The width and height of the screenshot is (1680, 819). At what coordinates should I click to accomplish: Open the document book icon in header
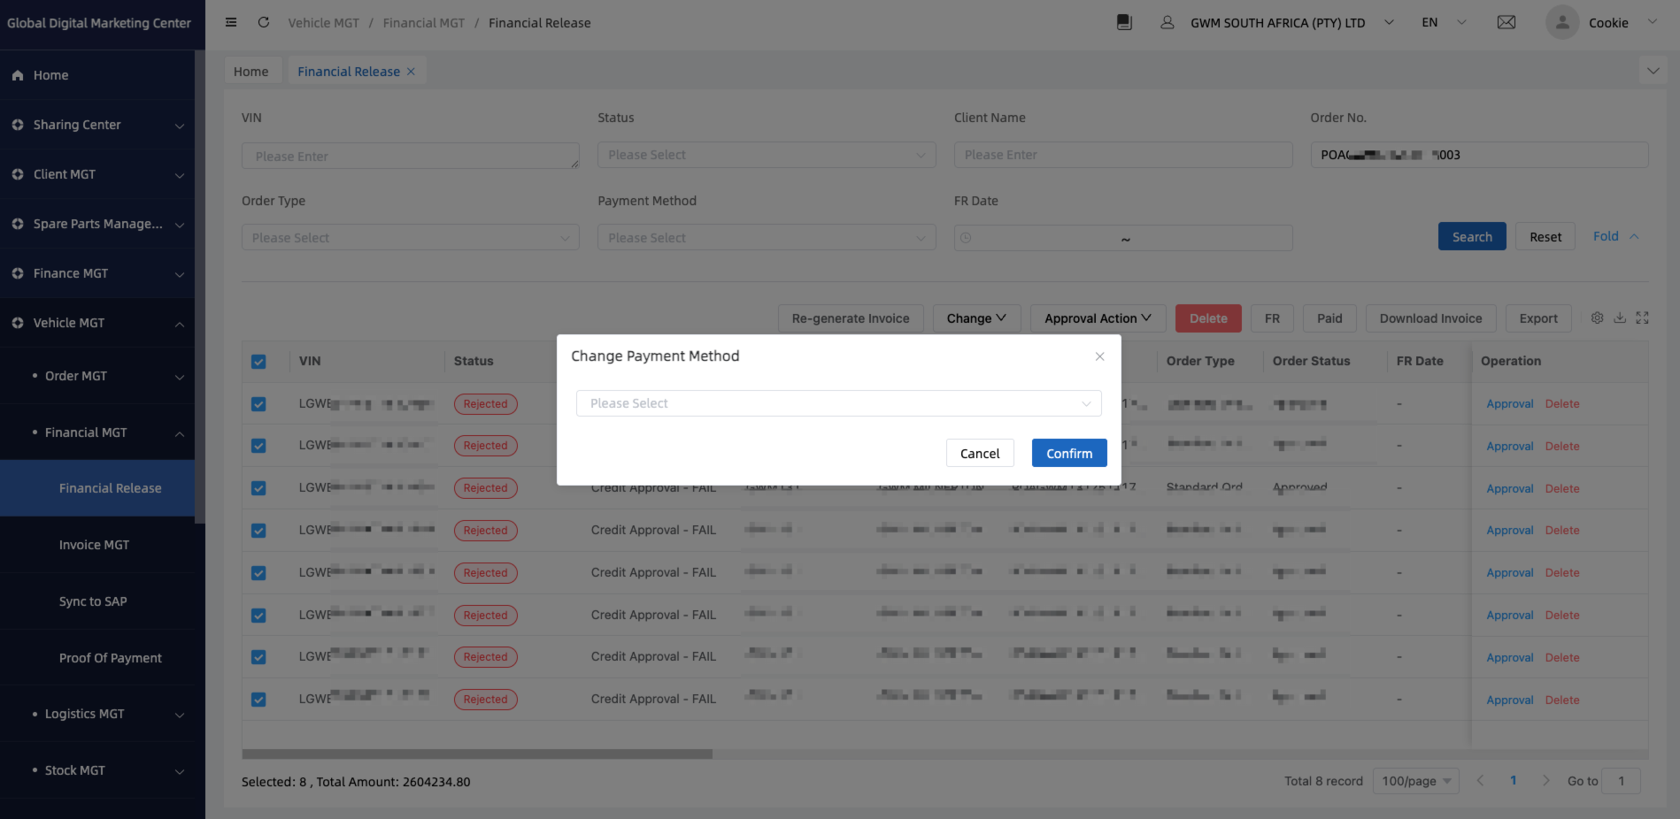tap(1124, 23)
